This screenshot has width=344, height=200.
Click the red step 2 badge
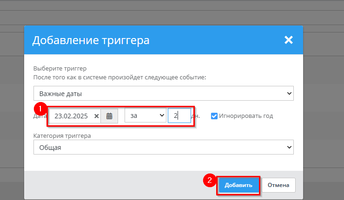(210, 180)
